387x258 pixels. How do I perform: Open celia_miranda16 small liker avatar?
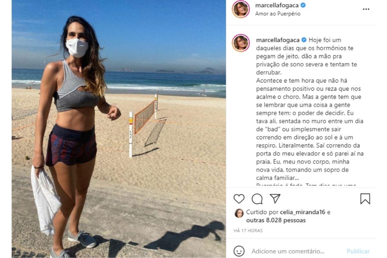pos(239,213)
